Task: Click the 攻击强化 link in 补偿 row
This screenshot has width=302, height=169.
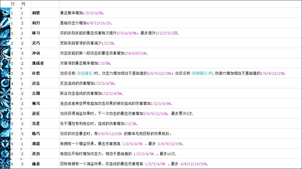Action: pyautogui.click(x=85, y=73)
